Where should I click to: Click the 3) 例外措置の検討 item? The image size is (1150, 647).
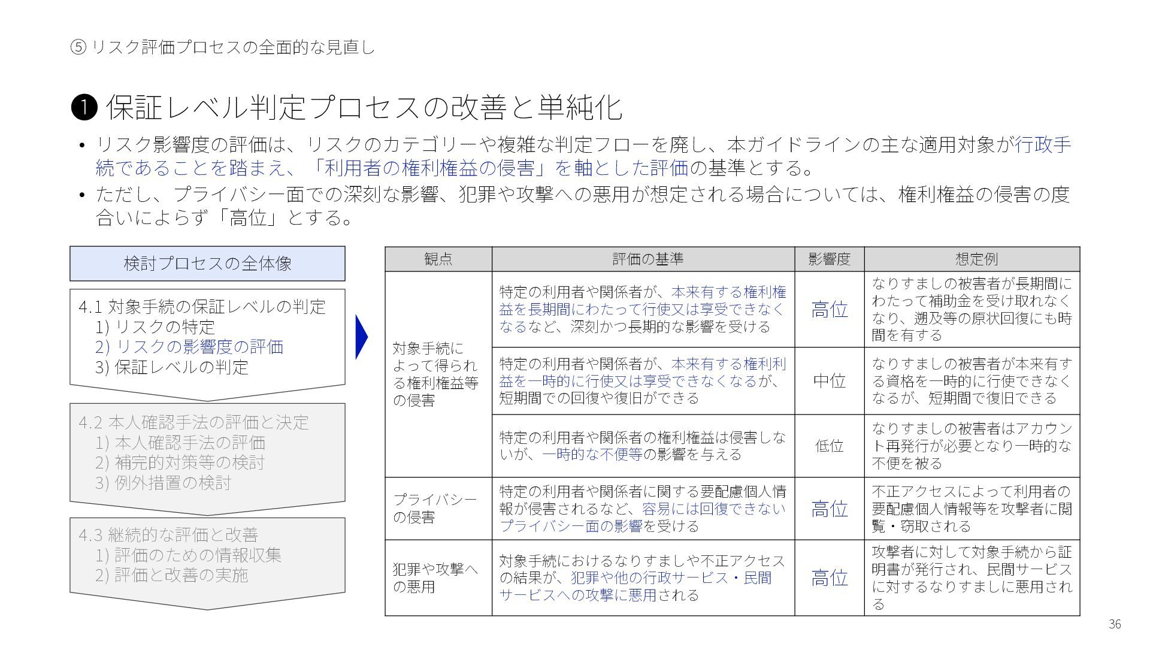click(x=163, y=483)
